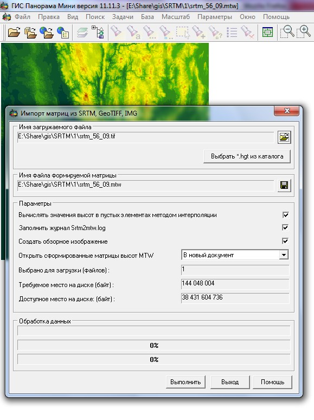Image resolution: width=314 pixels, height=420 pixels.
Task: Click the open from globe folder icon
Action: point(47,33)
